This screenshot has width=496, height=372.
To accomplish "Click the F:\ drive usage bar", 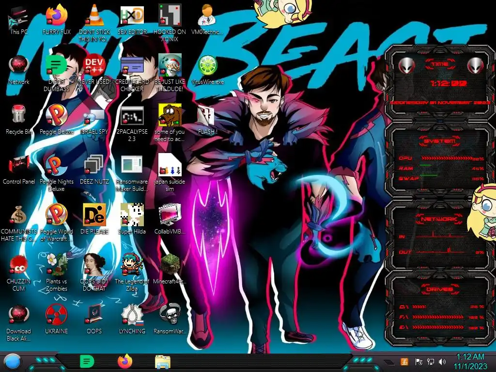I will click(438, 317).
